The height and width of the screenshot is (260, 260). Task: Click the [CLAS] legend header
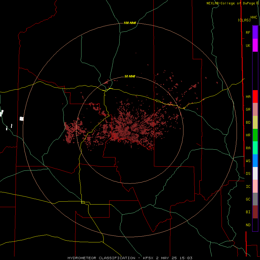[x=244, y=20]
